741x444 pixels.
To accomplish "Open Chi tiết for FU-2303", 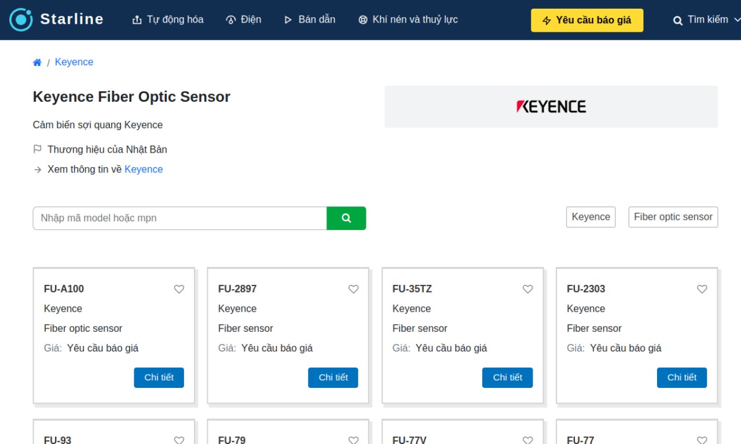I will click(x=682, y=378).
